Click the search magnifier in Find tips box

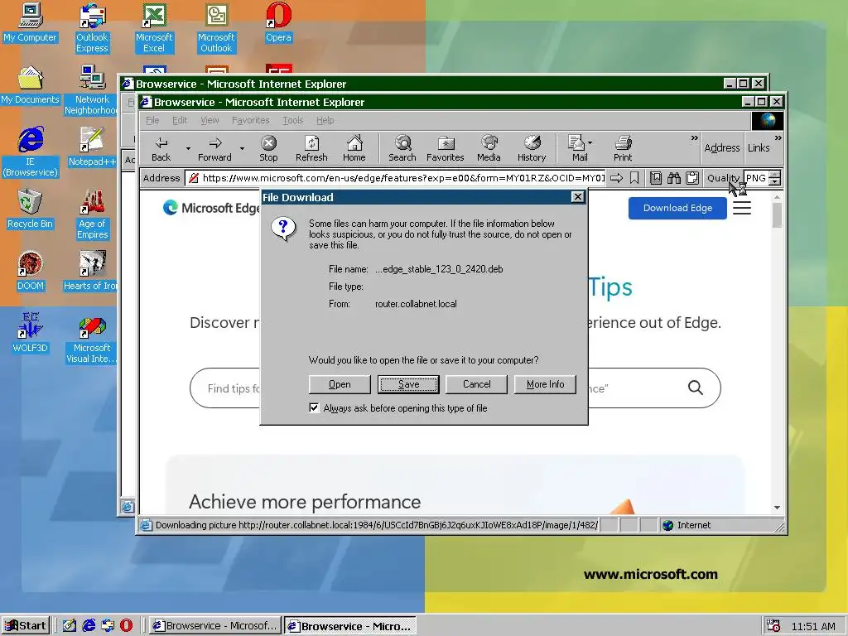(696, 388)
